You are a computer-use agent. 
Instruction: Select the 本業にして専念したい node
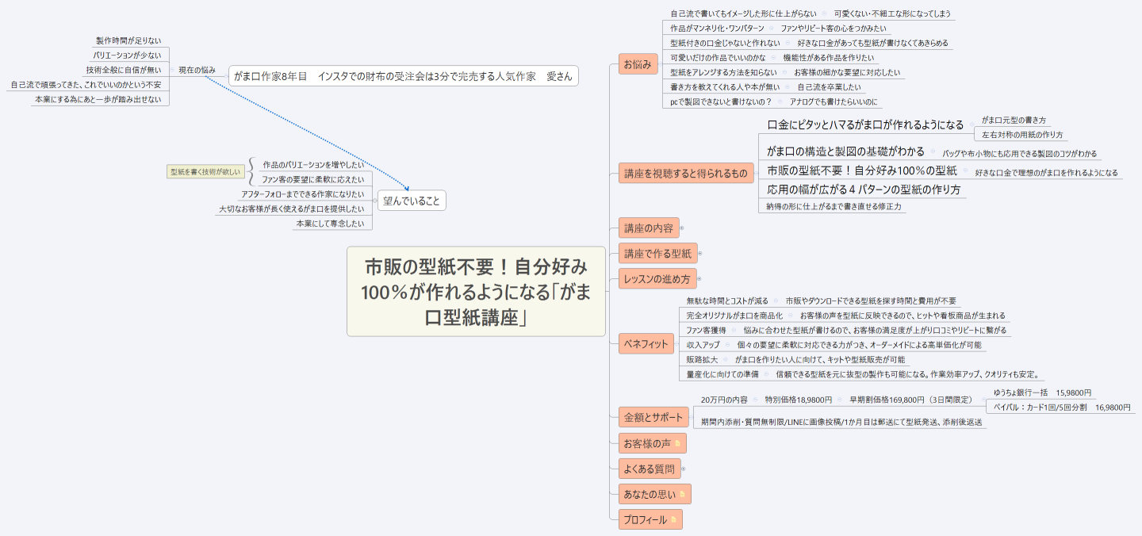click(331, 224)
